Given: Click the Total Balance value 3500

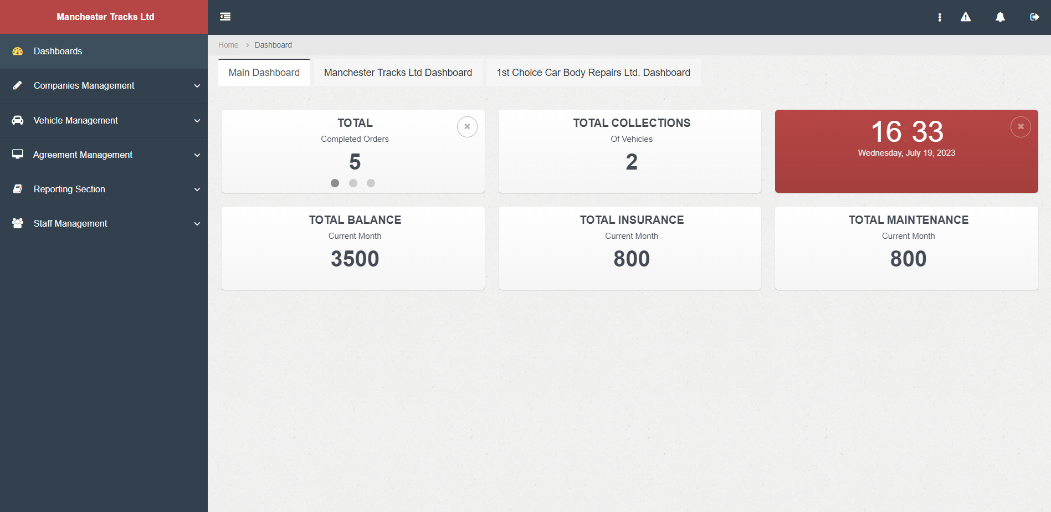Looking at the screenshot, I should 355,259.
